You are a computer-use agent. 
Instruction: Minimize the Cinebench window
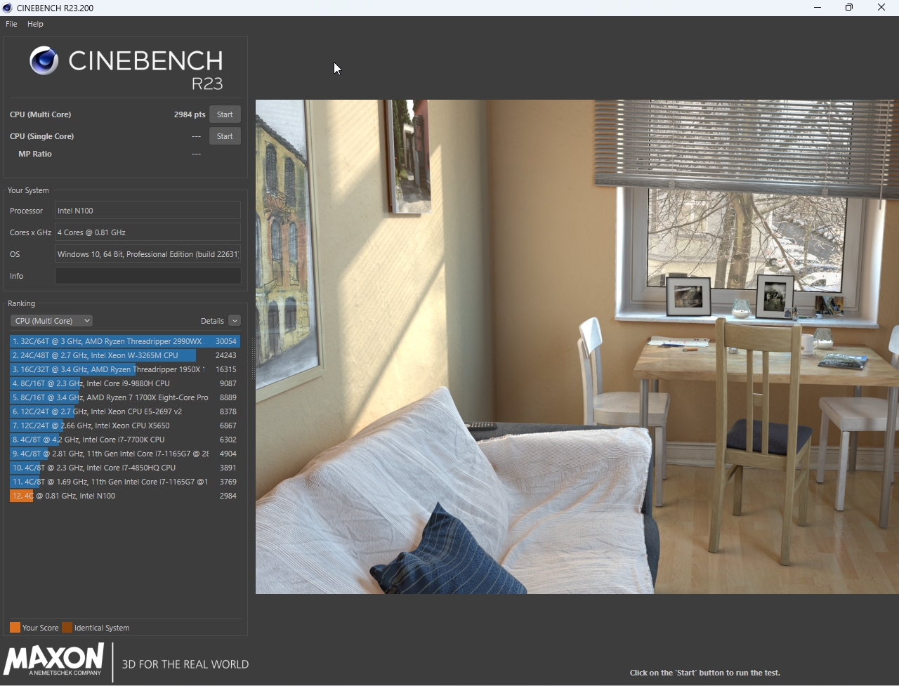(x=818, y=8)
